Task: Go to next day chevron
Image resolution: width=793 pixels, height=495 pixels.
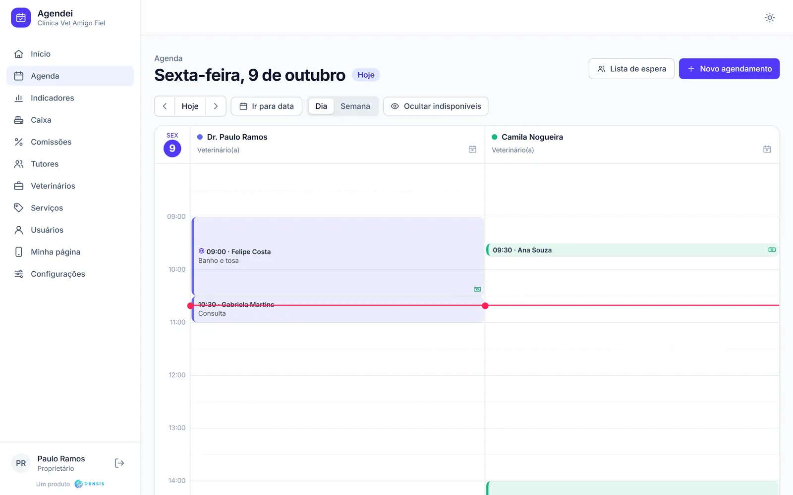Action: pyautogui.click(x=216, y=106)
